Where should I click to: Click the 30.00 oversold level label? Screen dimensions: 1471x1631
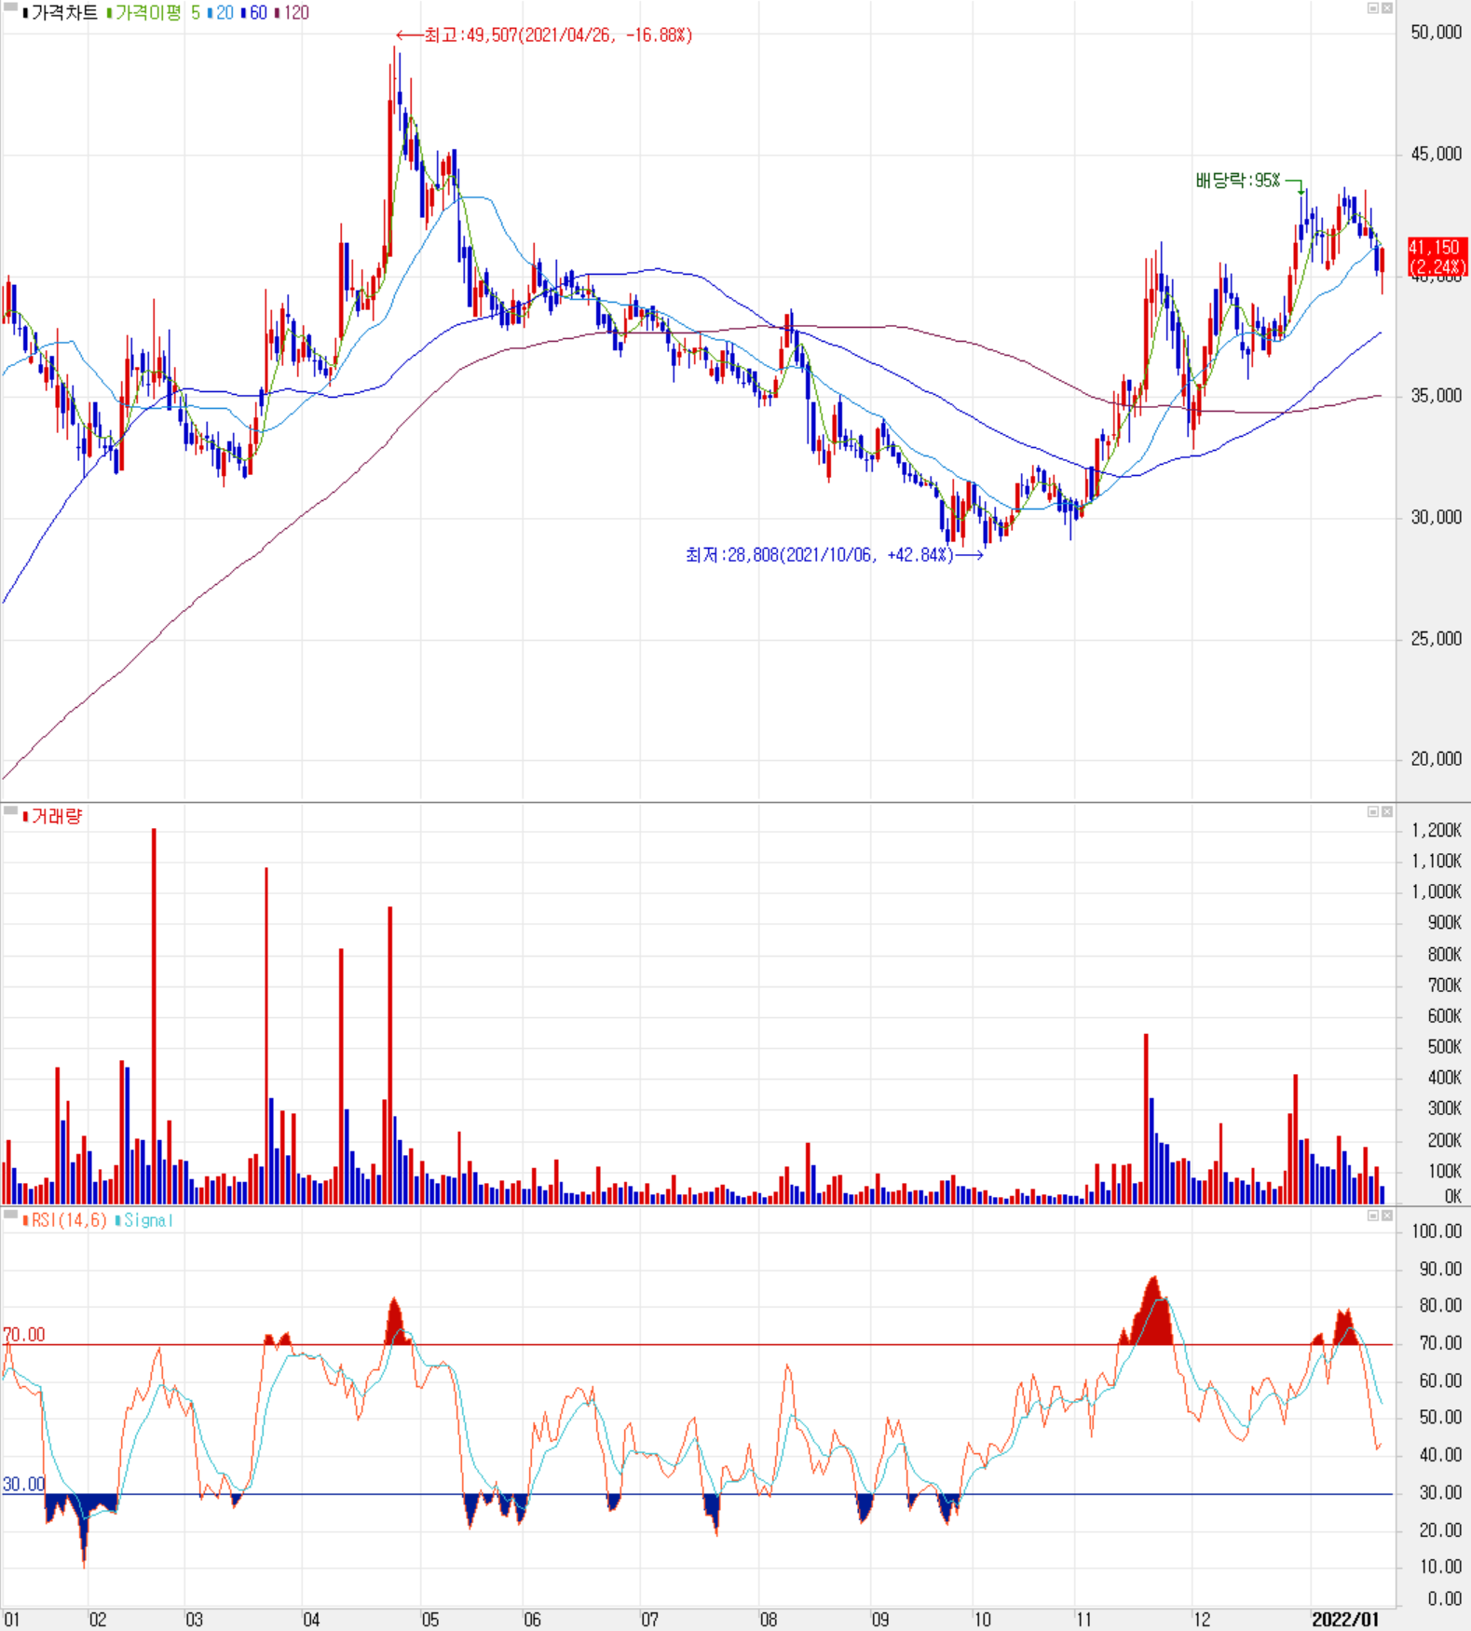click(24, 1485)
